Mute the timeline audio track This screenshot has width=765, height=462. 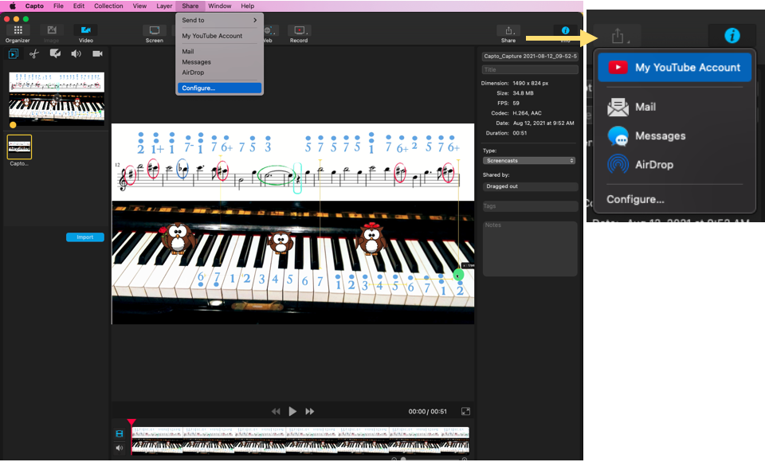[120, 448]
